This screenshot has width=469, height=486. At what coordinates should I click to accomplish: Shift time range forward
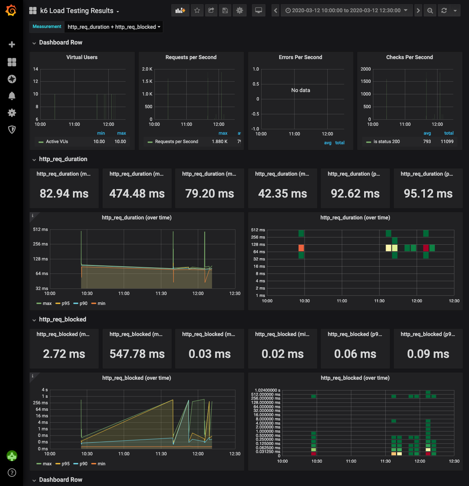[x=418, y=10]
